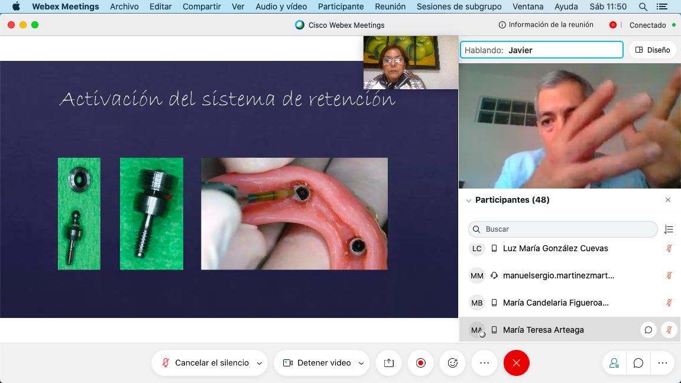
Task: Unmute Luz María González Cuevas
Action: pyautogui.click(x=669, y=249)
